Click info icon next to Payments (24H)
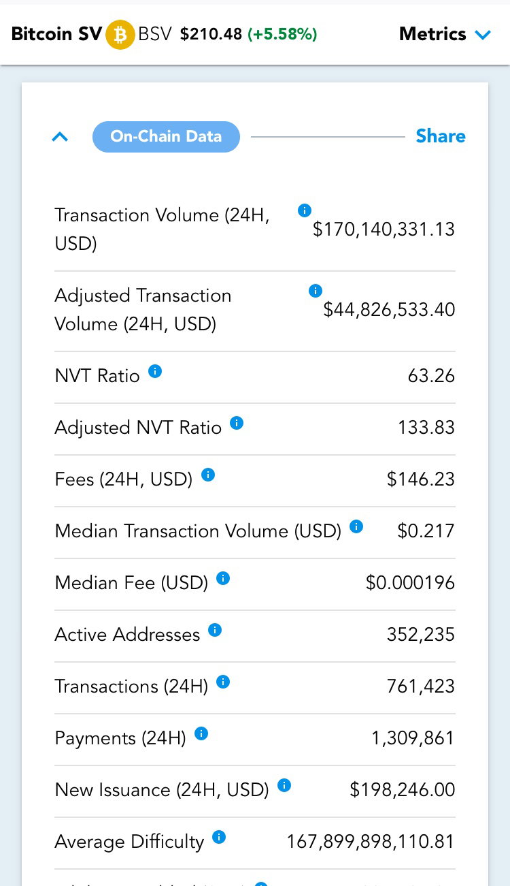This screenshot has width=510, height=886. click(x=201, y=733)
